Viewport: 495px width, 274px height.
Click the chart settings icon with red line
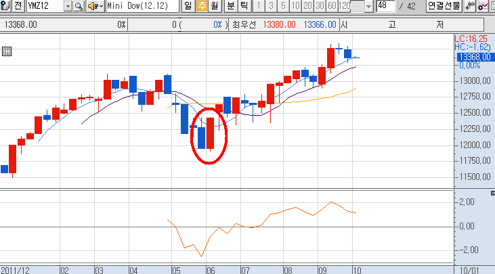[482, 6]
